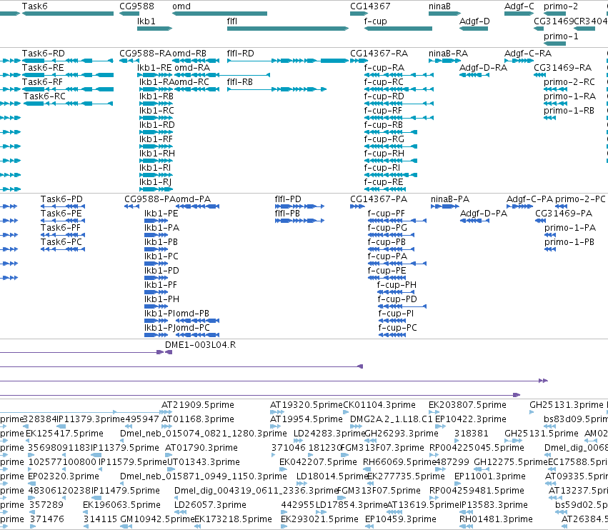608x530 pixels.
Task: Click the flfl gene bar
Action: [x=288, y=29]
